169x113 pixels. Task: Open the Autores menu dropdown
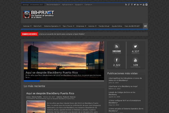point(92,26)
